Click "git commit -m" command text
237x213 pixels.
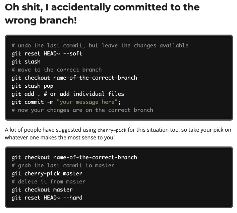[x=33, y=102]
